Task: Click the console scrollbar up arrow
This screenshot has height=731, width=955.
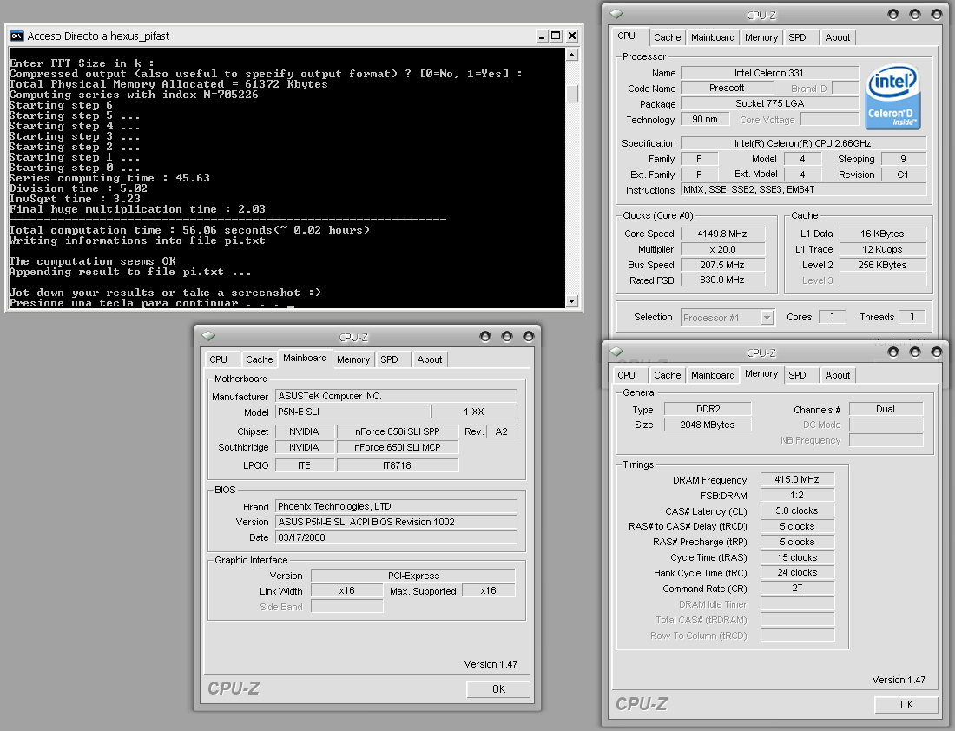Action: point(572,55)
